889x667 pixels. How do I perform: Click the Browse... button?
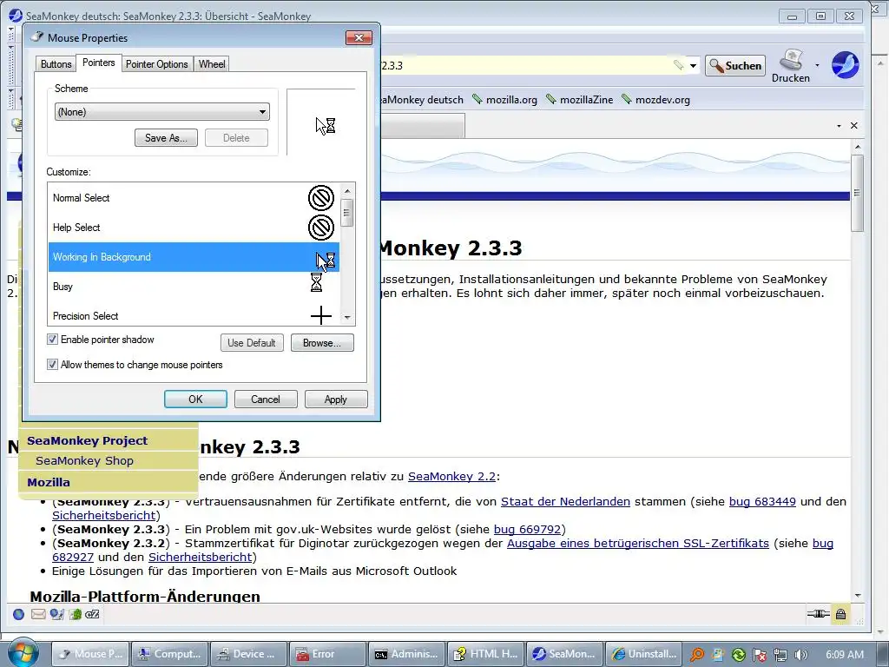322,342
